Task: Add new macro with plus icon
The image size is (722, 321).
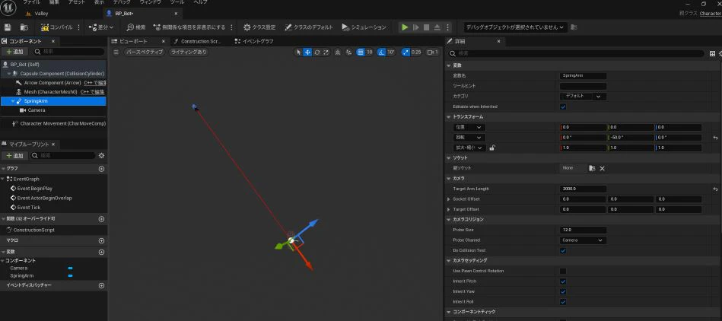Action: 101,240
